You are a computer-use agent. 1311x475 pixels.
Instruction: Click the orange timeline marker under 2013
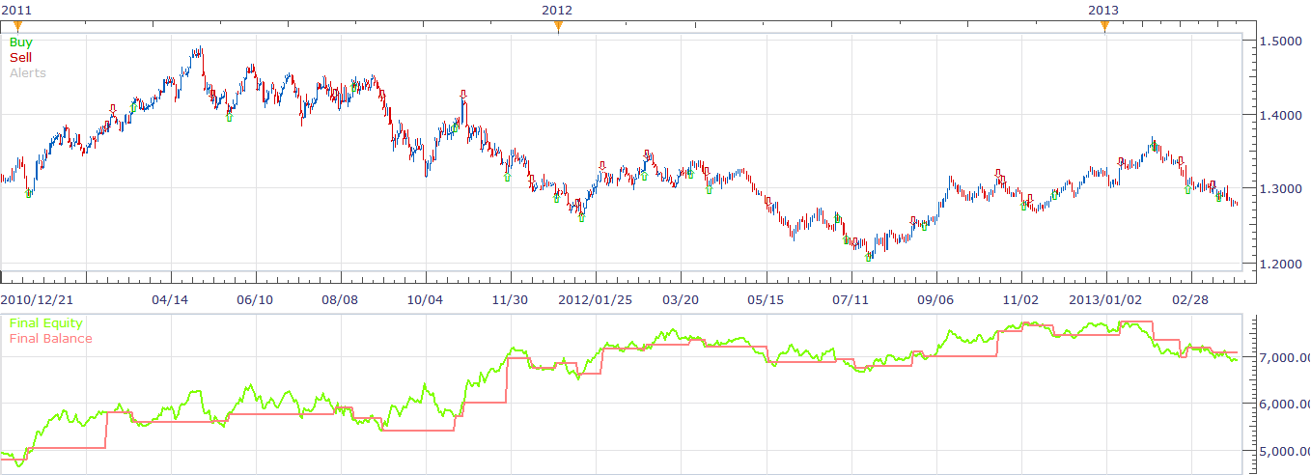click(1104, 26)
